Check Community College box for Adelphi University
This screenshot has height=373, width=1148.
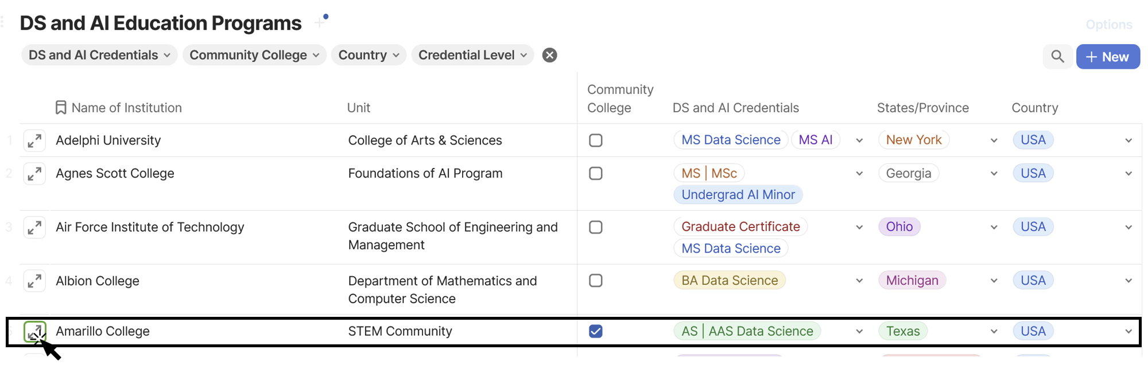click(x=595, y=140)
